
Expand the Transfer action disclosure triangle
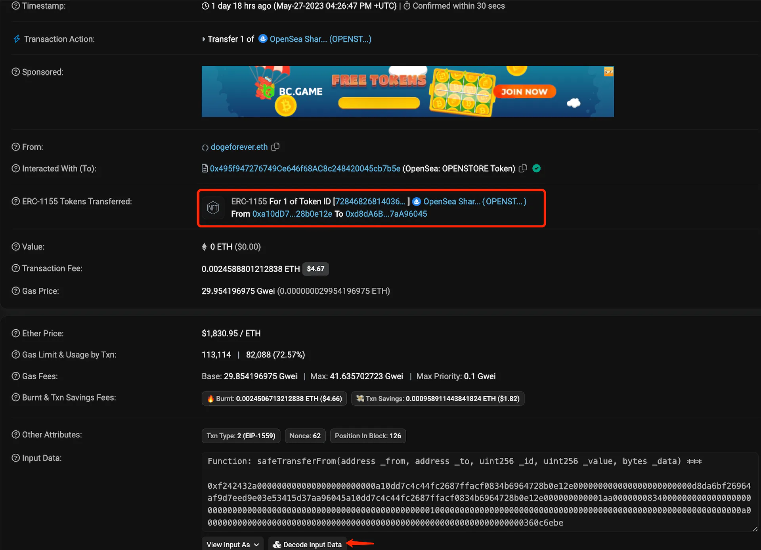coord(204,39)
